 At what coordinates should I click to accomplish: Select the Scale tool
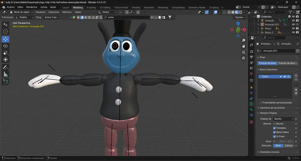coord(6,53)
